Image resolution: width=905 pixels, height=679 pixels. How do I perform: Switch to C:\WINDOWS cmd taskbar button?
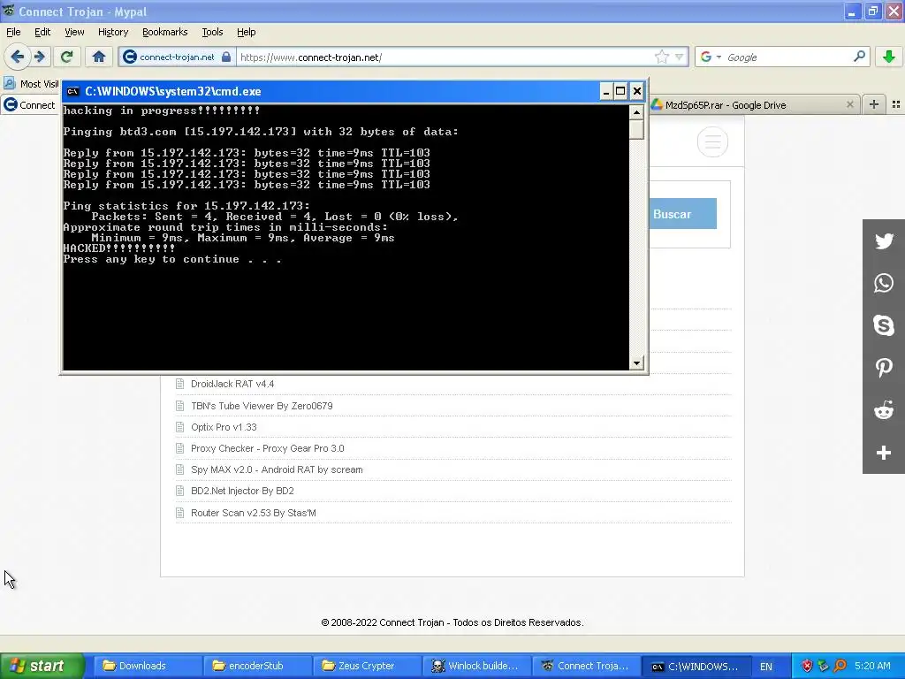tap(696, 666)
